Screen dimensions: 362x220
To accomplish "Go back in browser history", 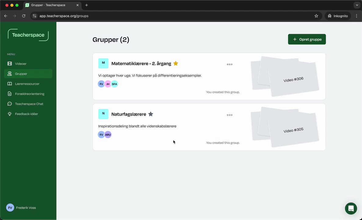I will [6, 16].
